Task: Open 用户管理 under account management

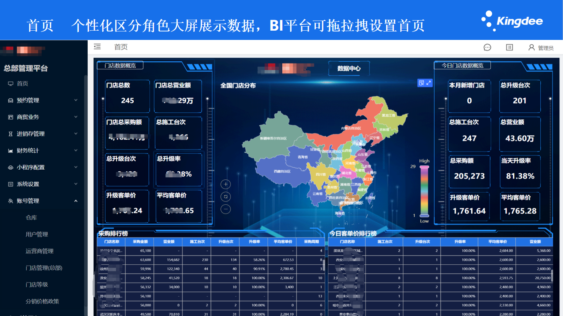Action: [37, 234]
